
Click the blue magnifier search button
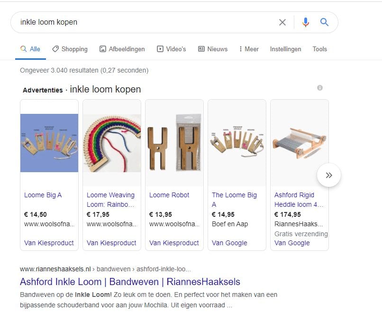point(324,22)
